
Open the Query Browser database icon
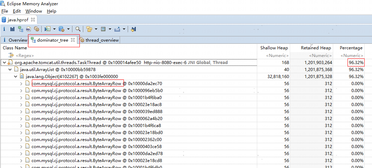tap(62, 29)
